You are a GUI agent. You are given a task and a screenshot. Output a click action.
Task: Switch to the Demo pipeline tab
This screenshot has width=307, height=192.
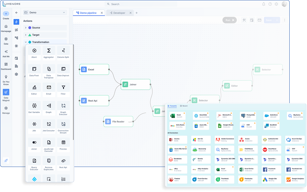point(88,13)
